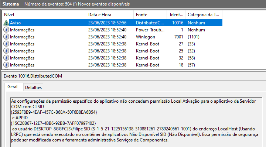Select the Geral tab
Viewport: 266px width, 147px height.
(13, 87)
